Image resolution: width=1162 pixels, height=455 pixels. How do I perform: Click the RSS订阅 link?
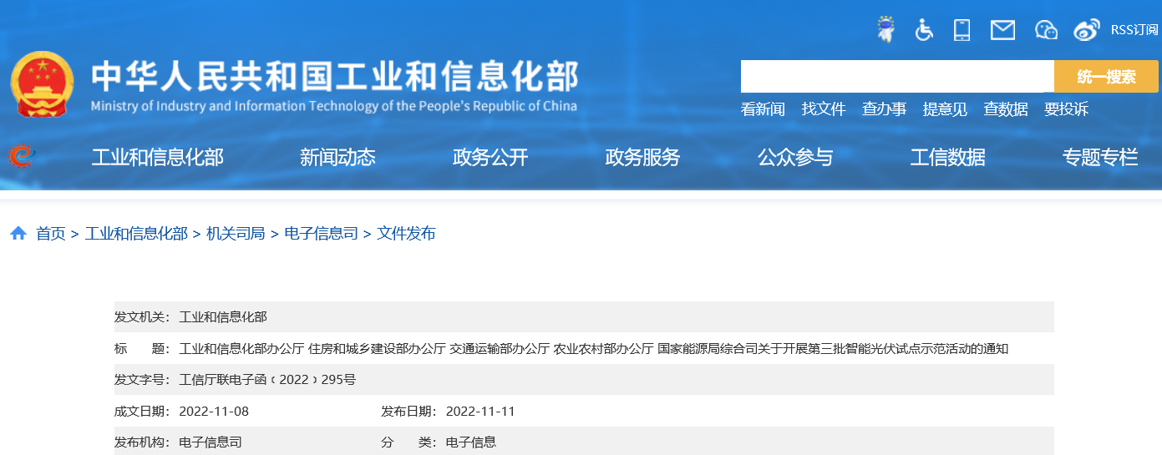tap(1134, 30)
